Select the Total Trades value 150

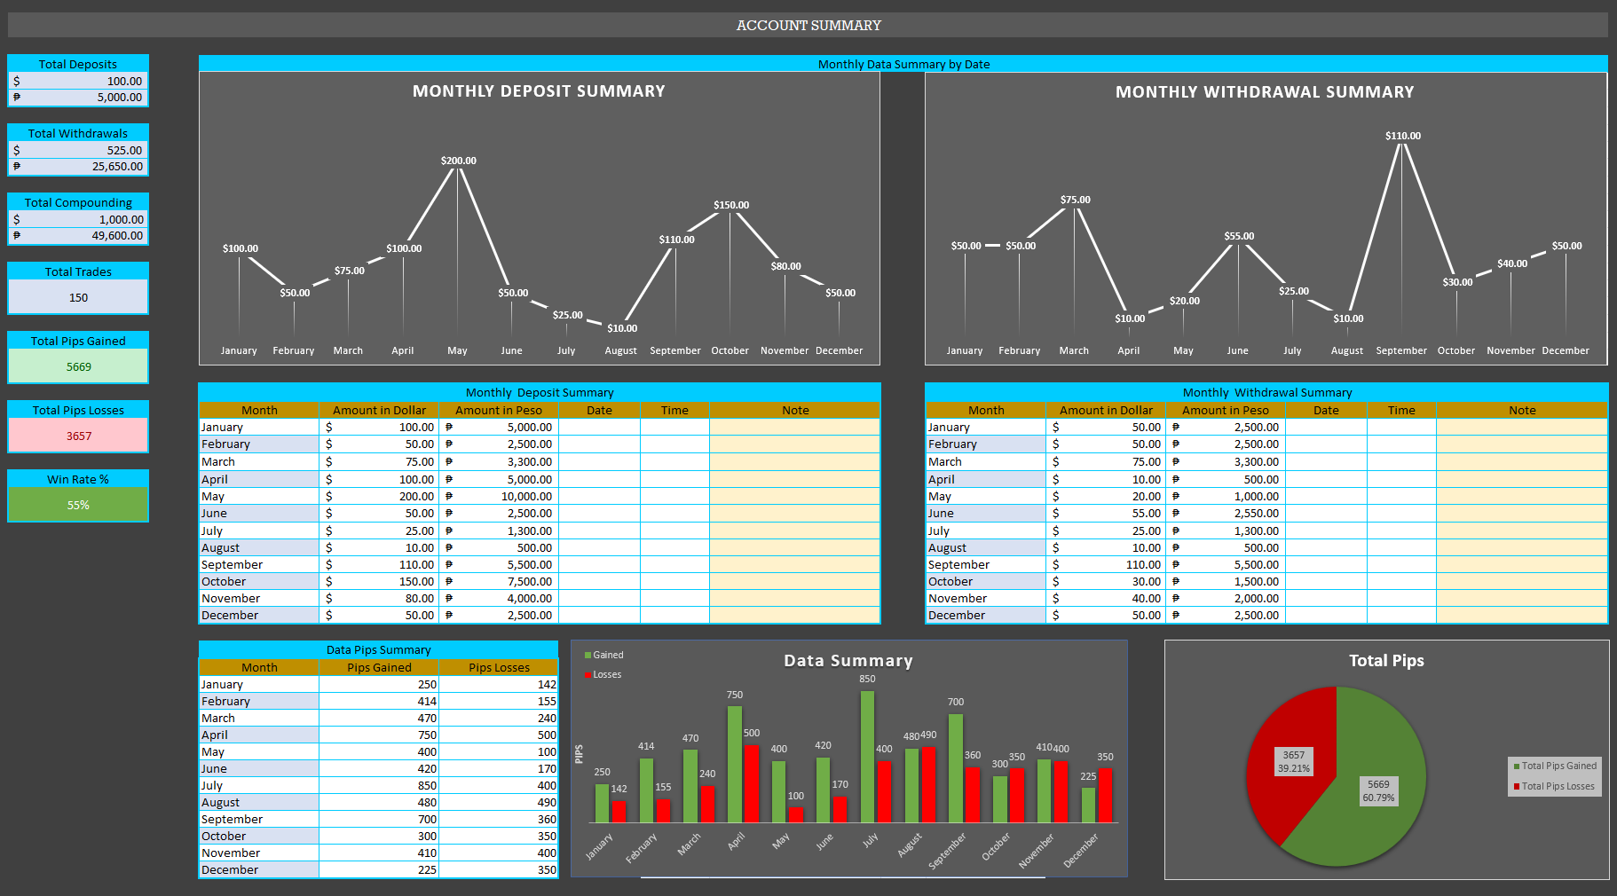[x=78, y=297]
